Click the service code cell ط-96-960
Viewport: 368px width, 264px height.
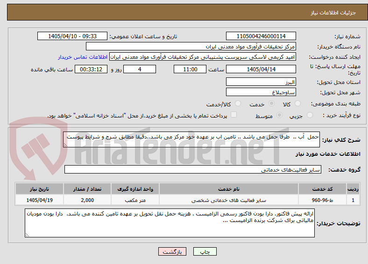coord(323,200)
